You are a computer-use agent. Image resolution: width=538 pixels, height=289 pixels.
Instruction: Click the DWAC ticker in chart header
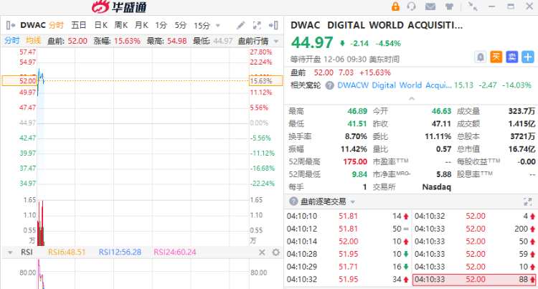click(33, 25)
